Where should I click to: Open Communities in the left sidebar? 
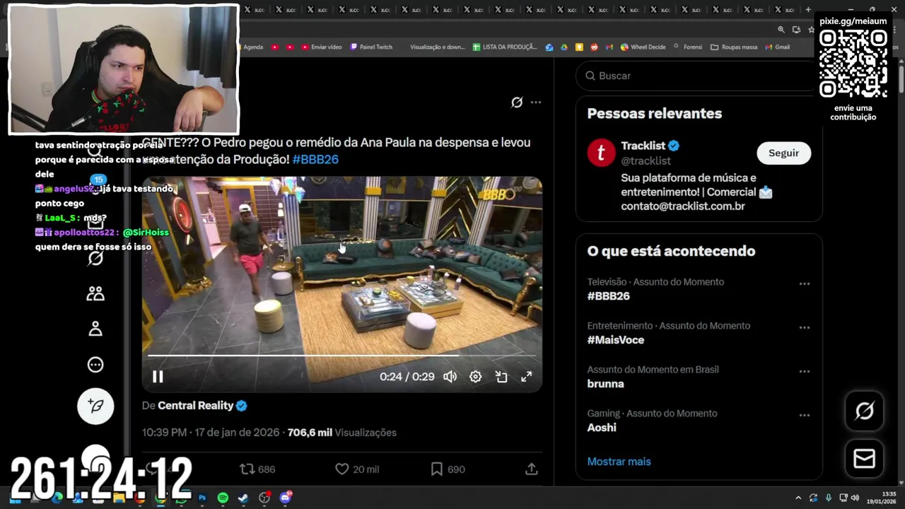pos(95,293)
